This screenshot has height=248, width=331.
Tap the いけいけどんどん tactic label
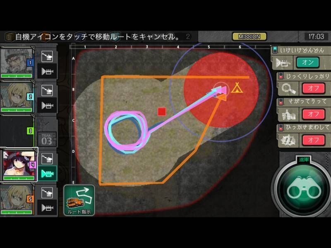302,50
